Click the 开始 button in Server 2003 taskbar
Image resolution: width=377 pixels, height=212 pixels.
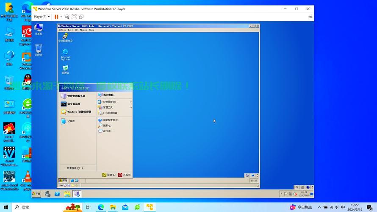(x=63, y=181)
